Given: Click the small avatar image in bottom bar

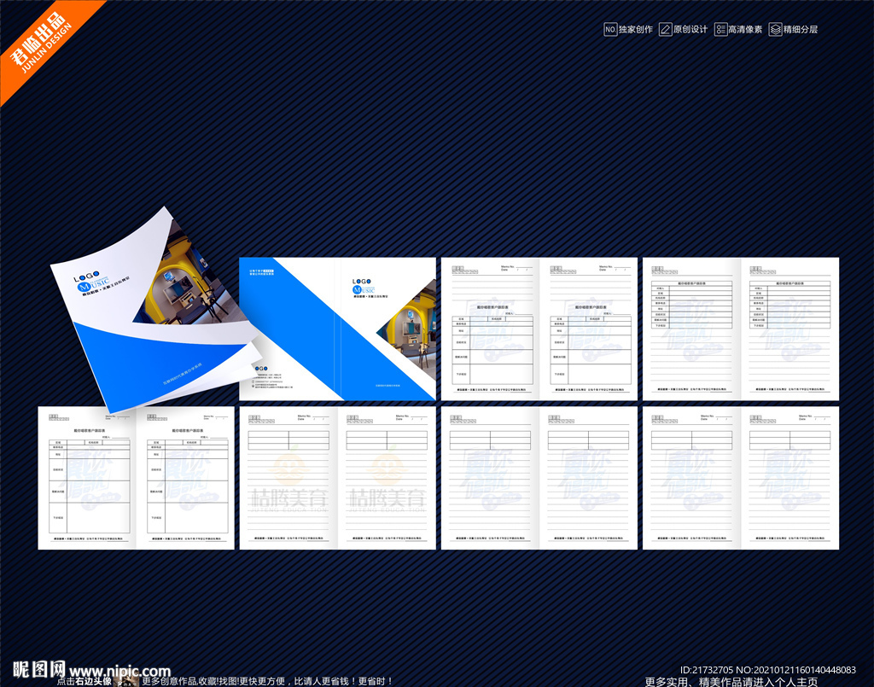Looking at the screenshot, I should pos(126,680).
